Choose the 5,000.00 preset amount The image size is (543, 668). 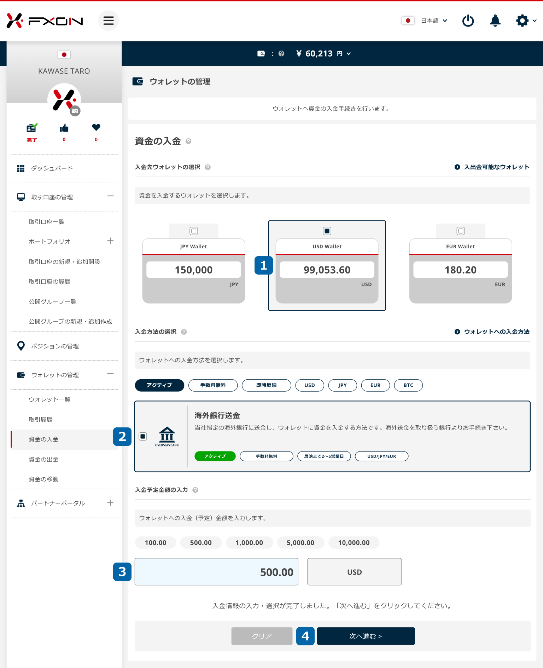pyautogui.click(x=300, y=543)
